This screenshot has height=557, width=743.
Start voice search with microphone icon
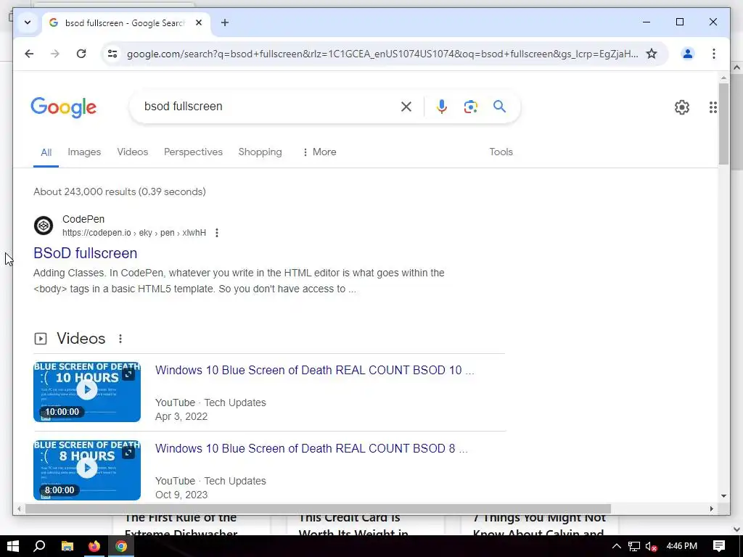tap(442, 107)
